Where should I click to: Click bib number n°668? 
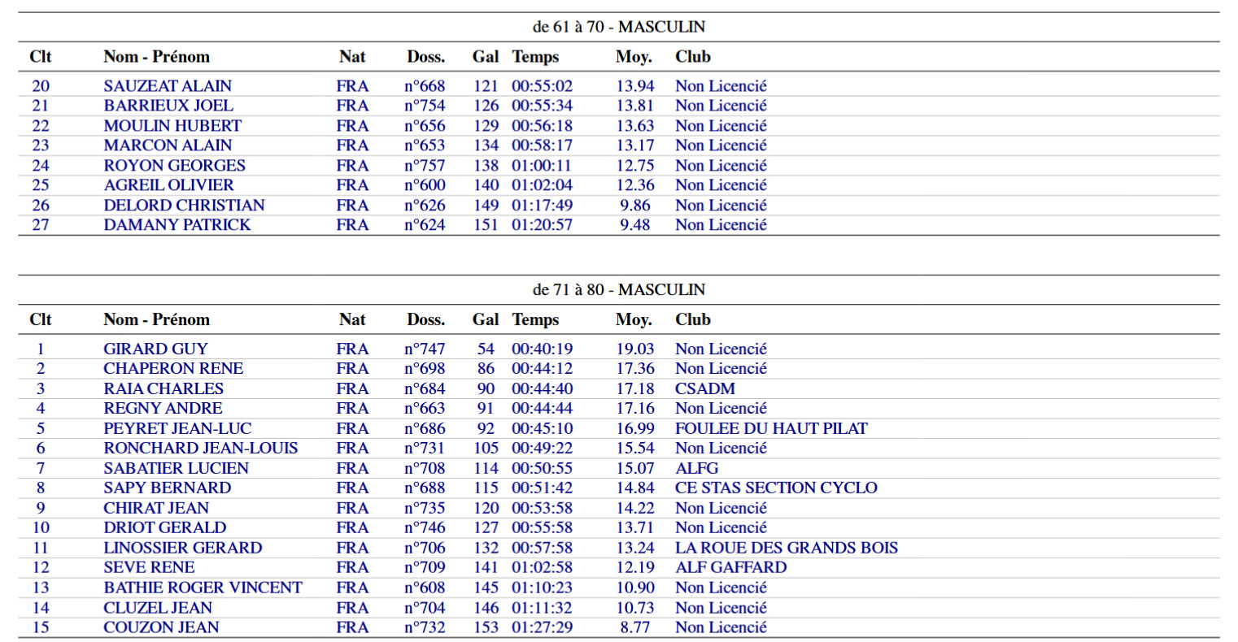coord(425,86)
